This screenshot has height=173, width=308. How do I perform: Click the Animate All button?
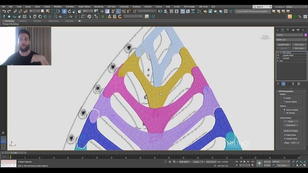click(291, 125)
